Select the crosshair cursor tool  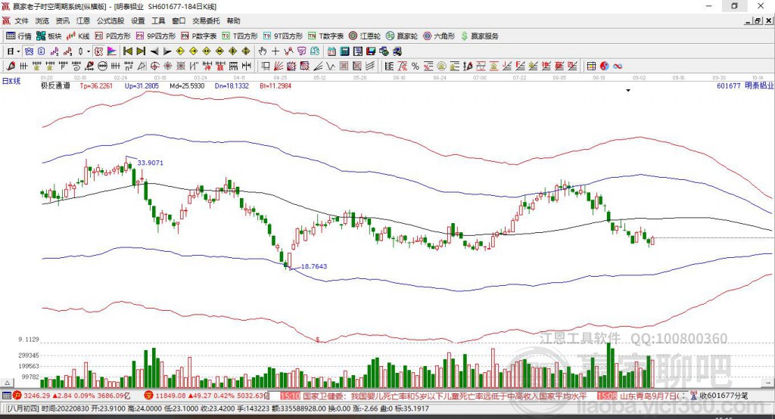275,51
